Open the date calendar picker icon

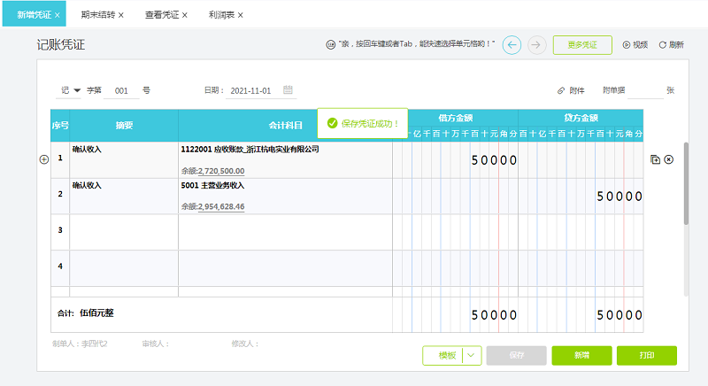click(289, 90)
